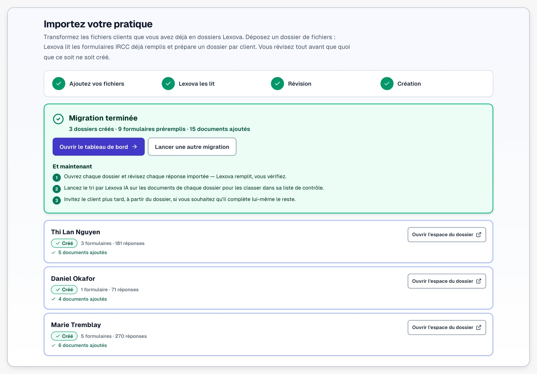Click the text 5 documents ajoutés
Image resolution: width=537 pixels, height=374 pixels.
[x=82, y=252]
